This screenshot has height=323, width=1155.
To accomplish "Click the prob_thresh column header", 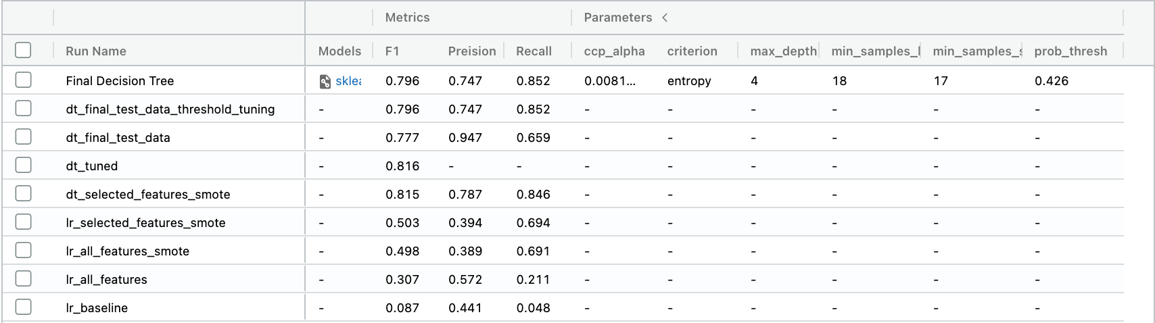I will (x=1070, y=51).
